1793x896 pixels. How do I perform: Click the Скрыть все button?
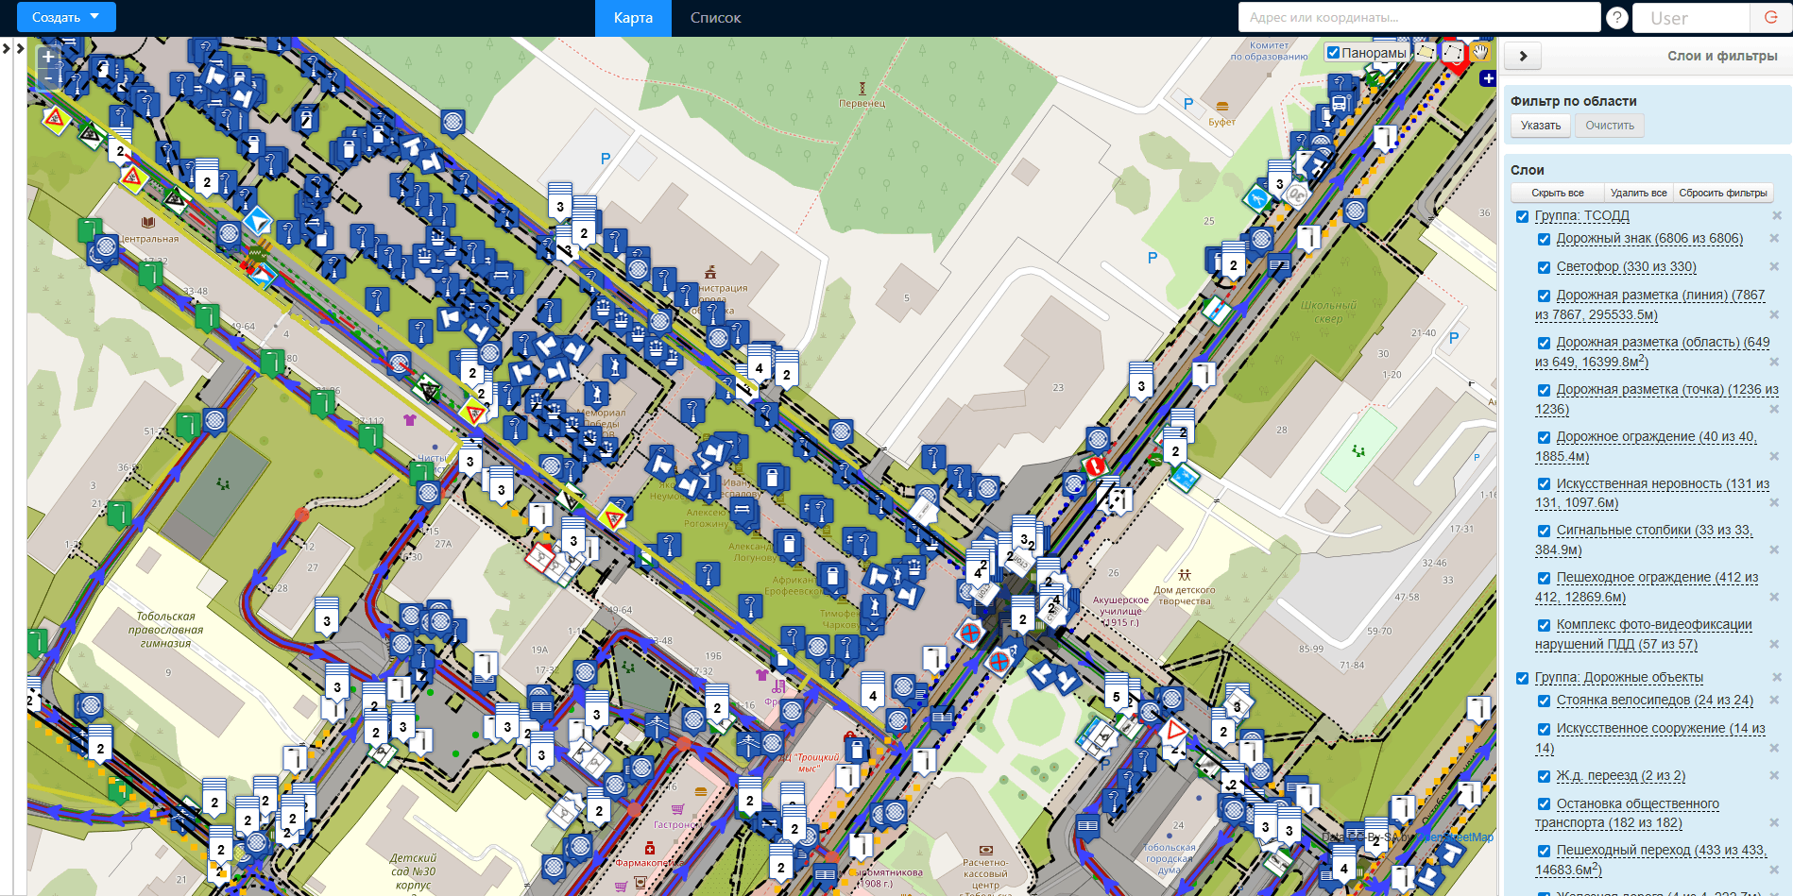click(1557, 193)
